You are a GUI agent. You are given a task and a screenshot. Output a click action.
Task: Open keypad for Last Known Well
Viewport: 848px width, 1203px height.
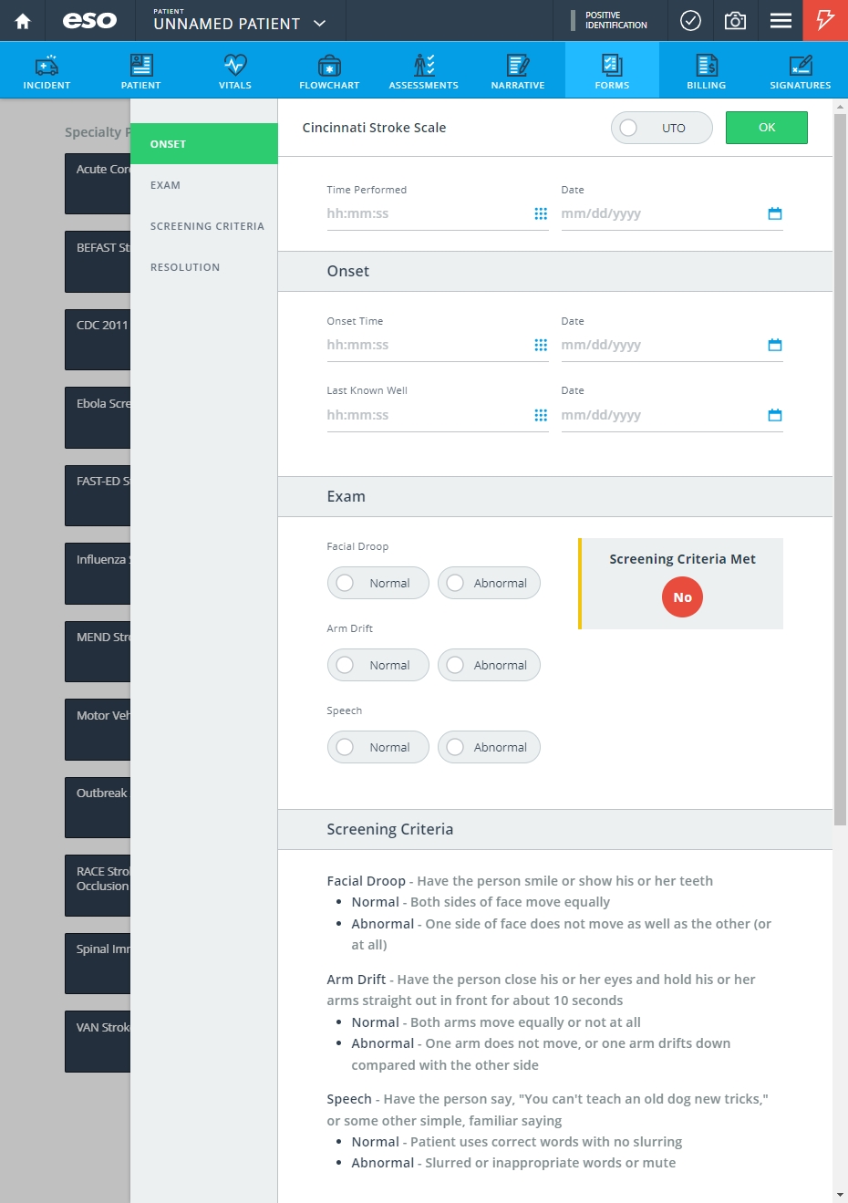click(x=541, y=415)
